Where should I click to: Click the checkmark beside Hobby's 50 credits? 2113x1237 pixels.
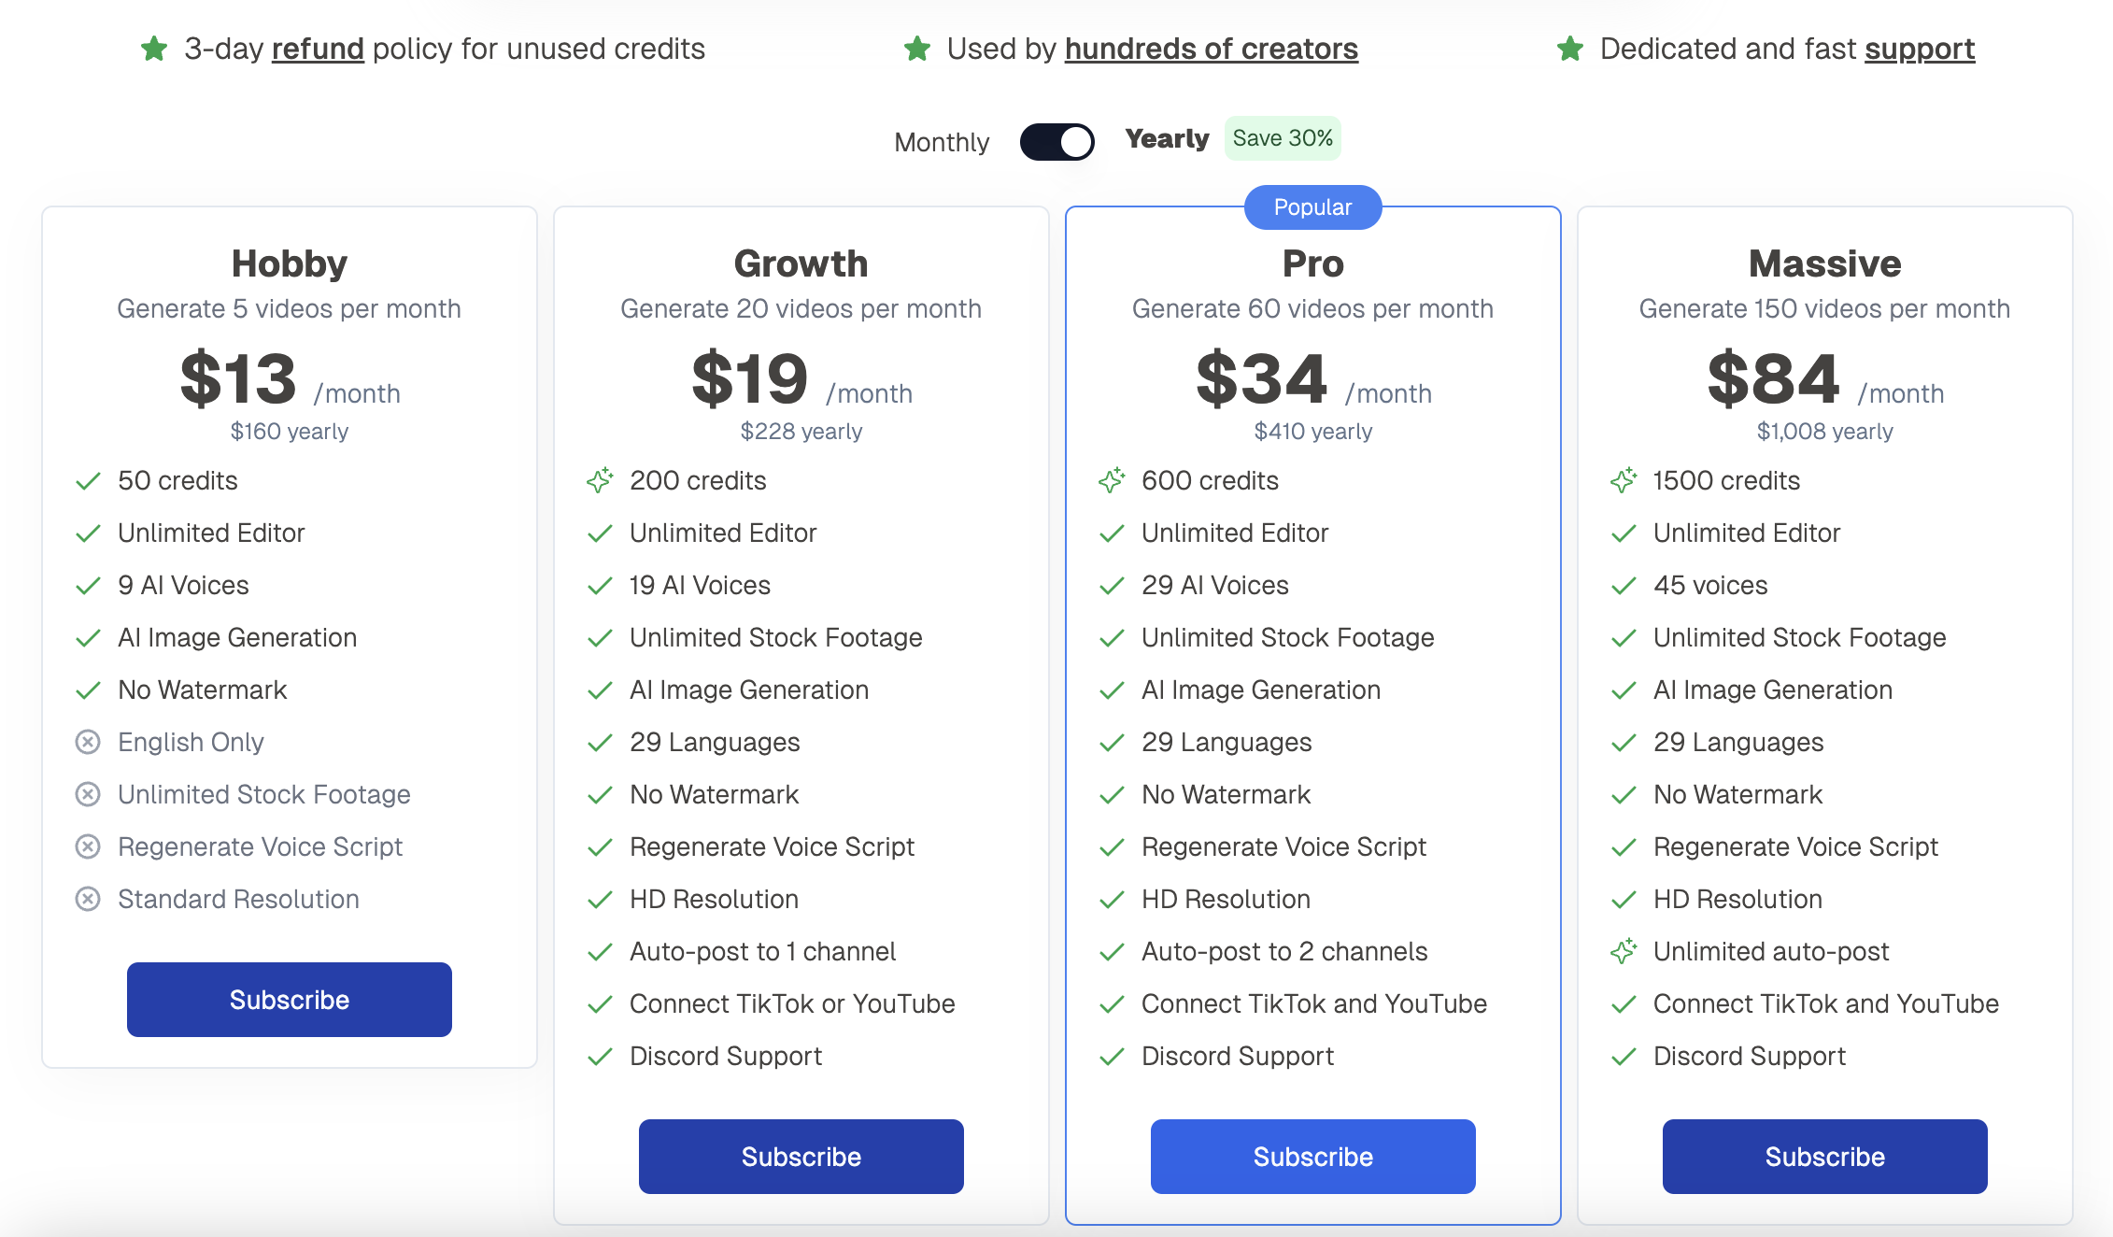click(88, 481)
